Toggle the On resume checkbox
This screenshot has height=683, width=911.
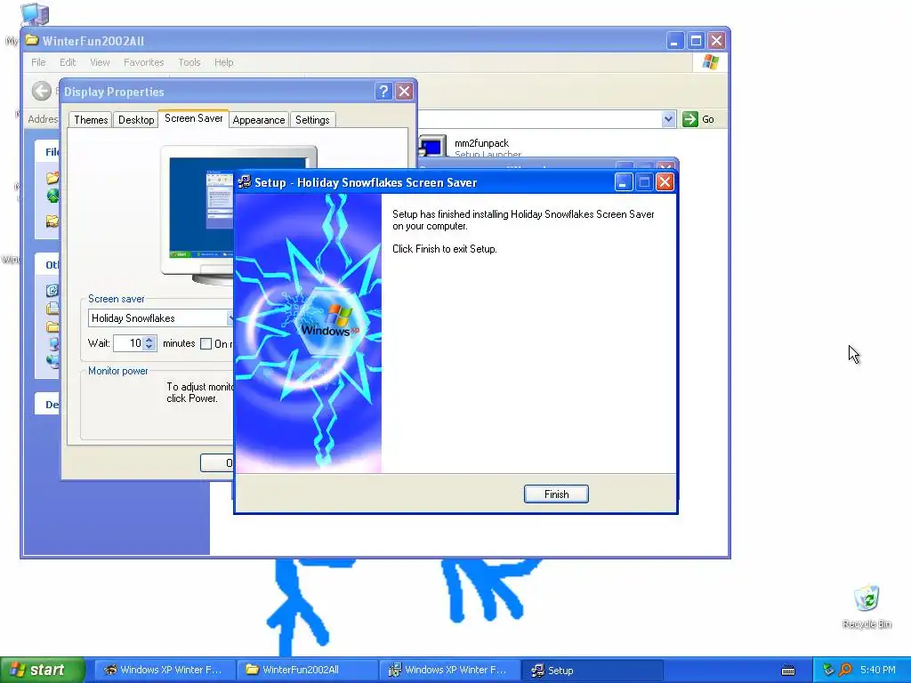(206, 344)
